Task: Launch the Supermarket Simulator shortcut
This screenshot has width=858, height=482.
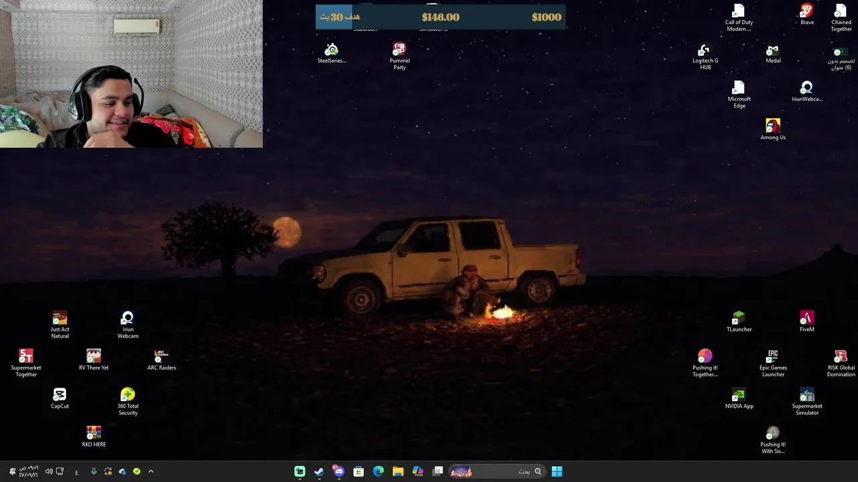Action: [807, 401]
